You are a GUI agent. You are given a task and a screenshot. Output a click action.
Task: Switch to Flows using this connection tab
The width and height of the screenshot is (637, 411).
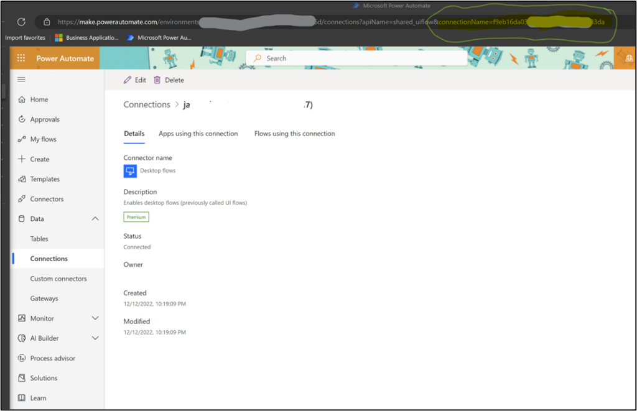tap(294, 134)
